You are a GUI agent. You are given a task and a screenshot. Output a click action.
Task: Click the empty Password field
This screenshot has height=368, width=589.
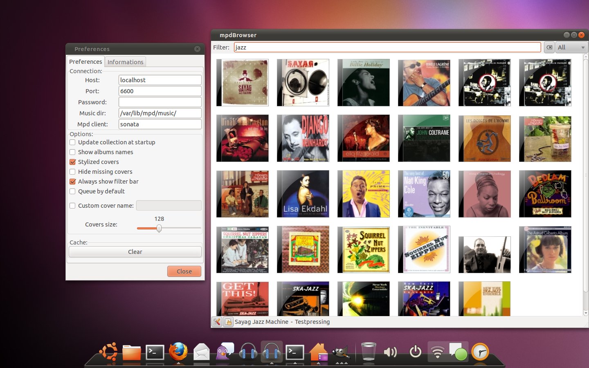[160, 102]
